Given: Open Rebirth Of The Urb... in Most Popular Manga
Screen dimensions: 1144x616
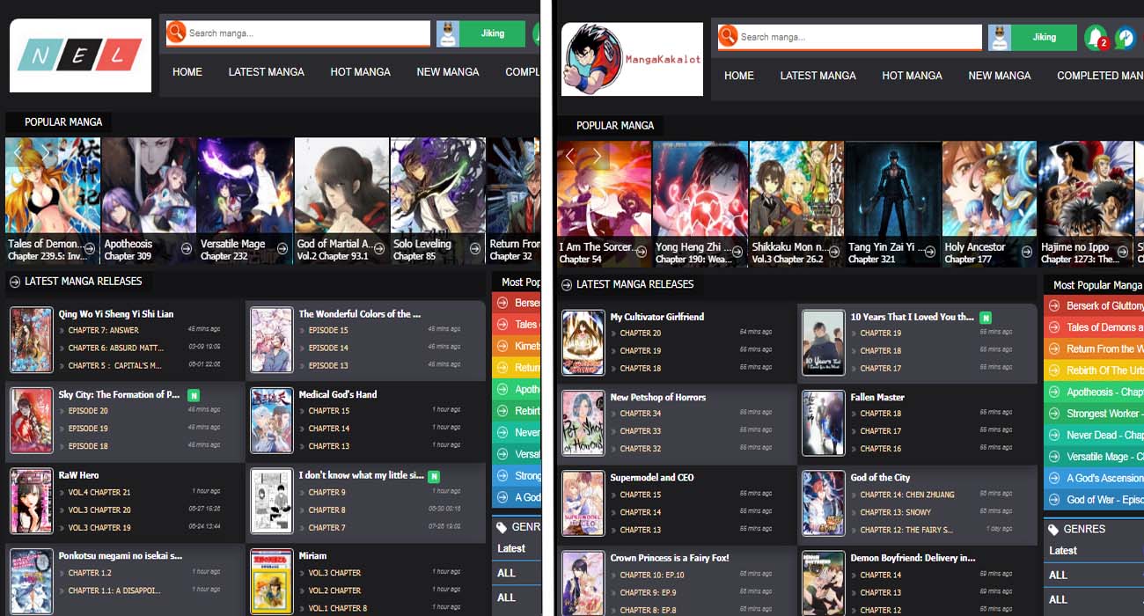Looking at the screenshot, I should 1104,370.
